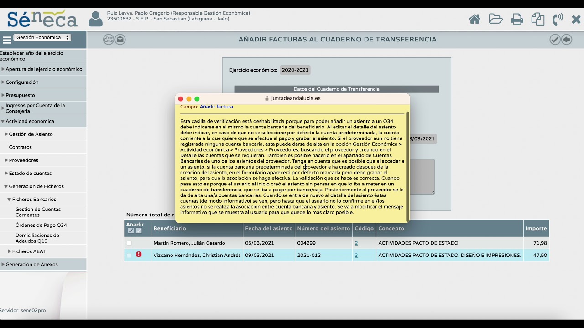Click the padlock icon next to juntadeandalucia.es

[x=267, y=98]
